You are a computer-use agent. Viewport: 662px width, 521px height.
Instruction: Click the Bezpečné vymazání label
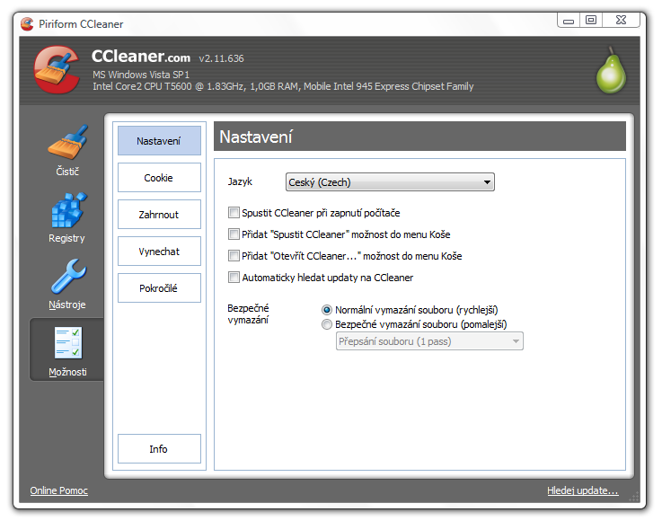click(248, 313)
